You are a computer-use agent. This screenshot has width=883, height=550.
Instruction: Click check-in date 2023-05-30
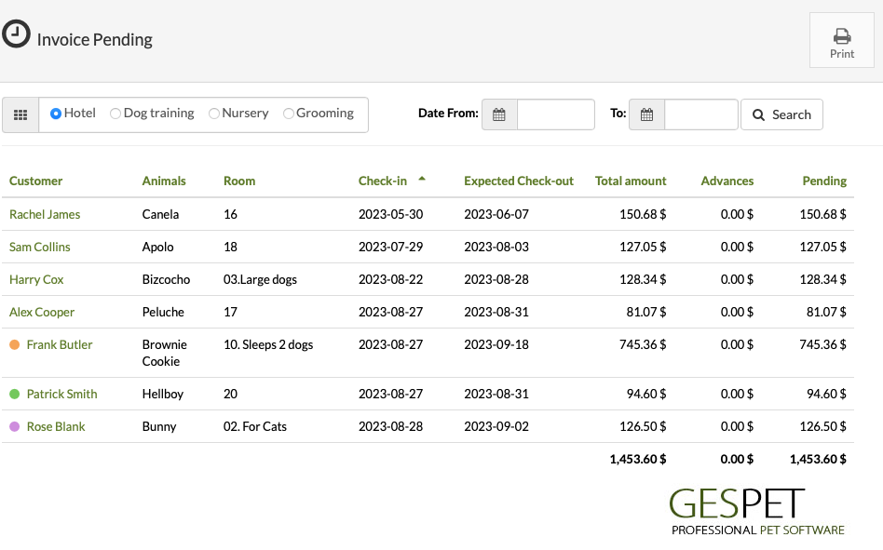[390, 214]
